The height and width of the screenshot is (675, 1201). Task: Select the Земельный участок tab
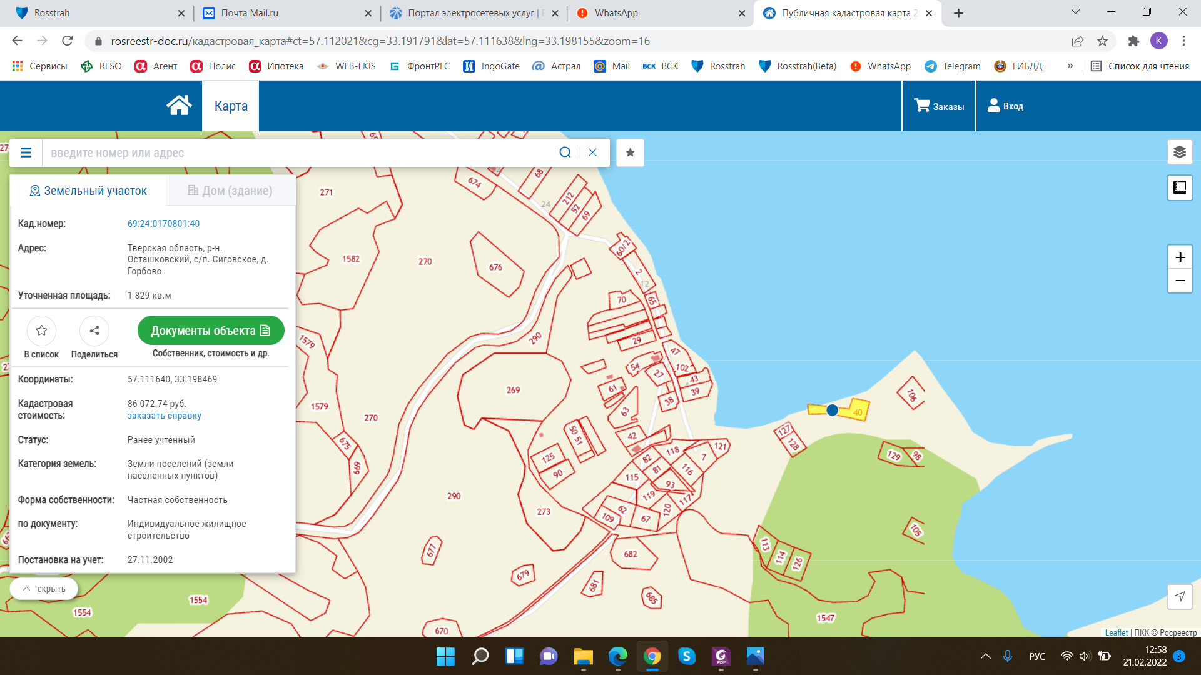[88, 191]
